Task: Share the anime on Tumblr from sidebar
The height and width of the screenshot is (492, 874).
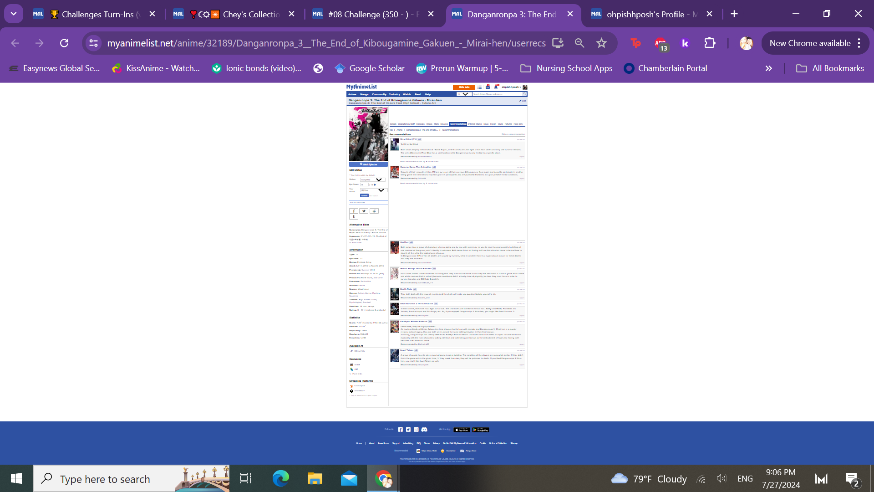Action: coord(354,216)
